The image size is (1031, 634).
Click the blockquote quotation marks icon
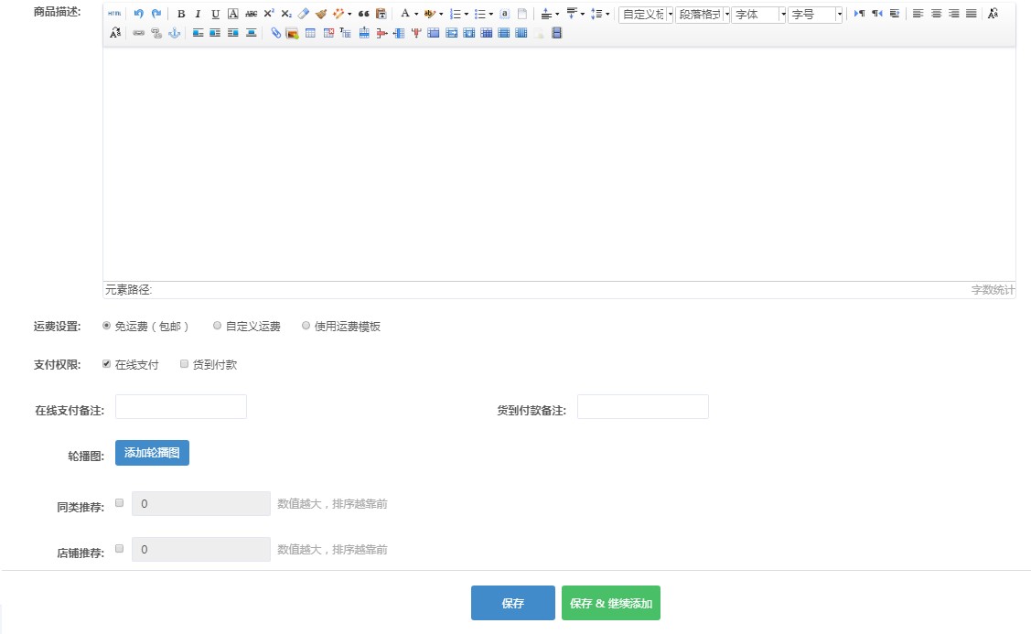point(363,14)
